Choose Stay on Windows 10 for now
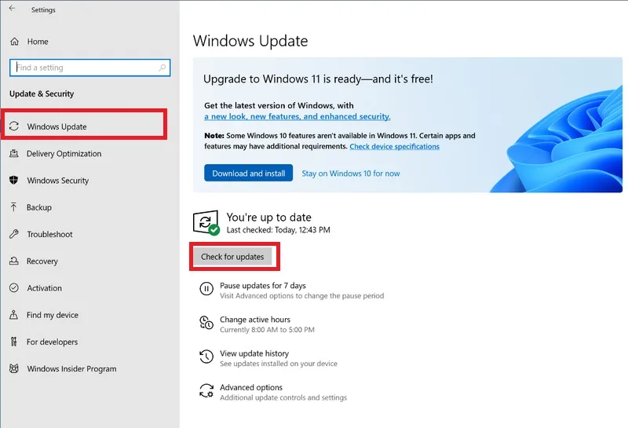The image size is (628, 428). (350, 174)
